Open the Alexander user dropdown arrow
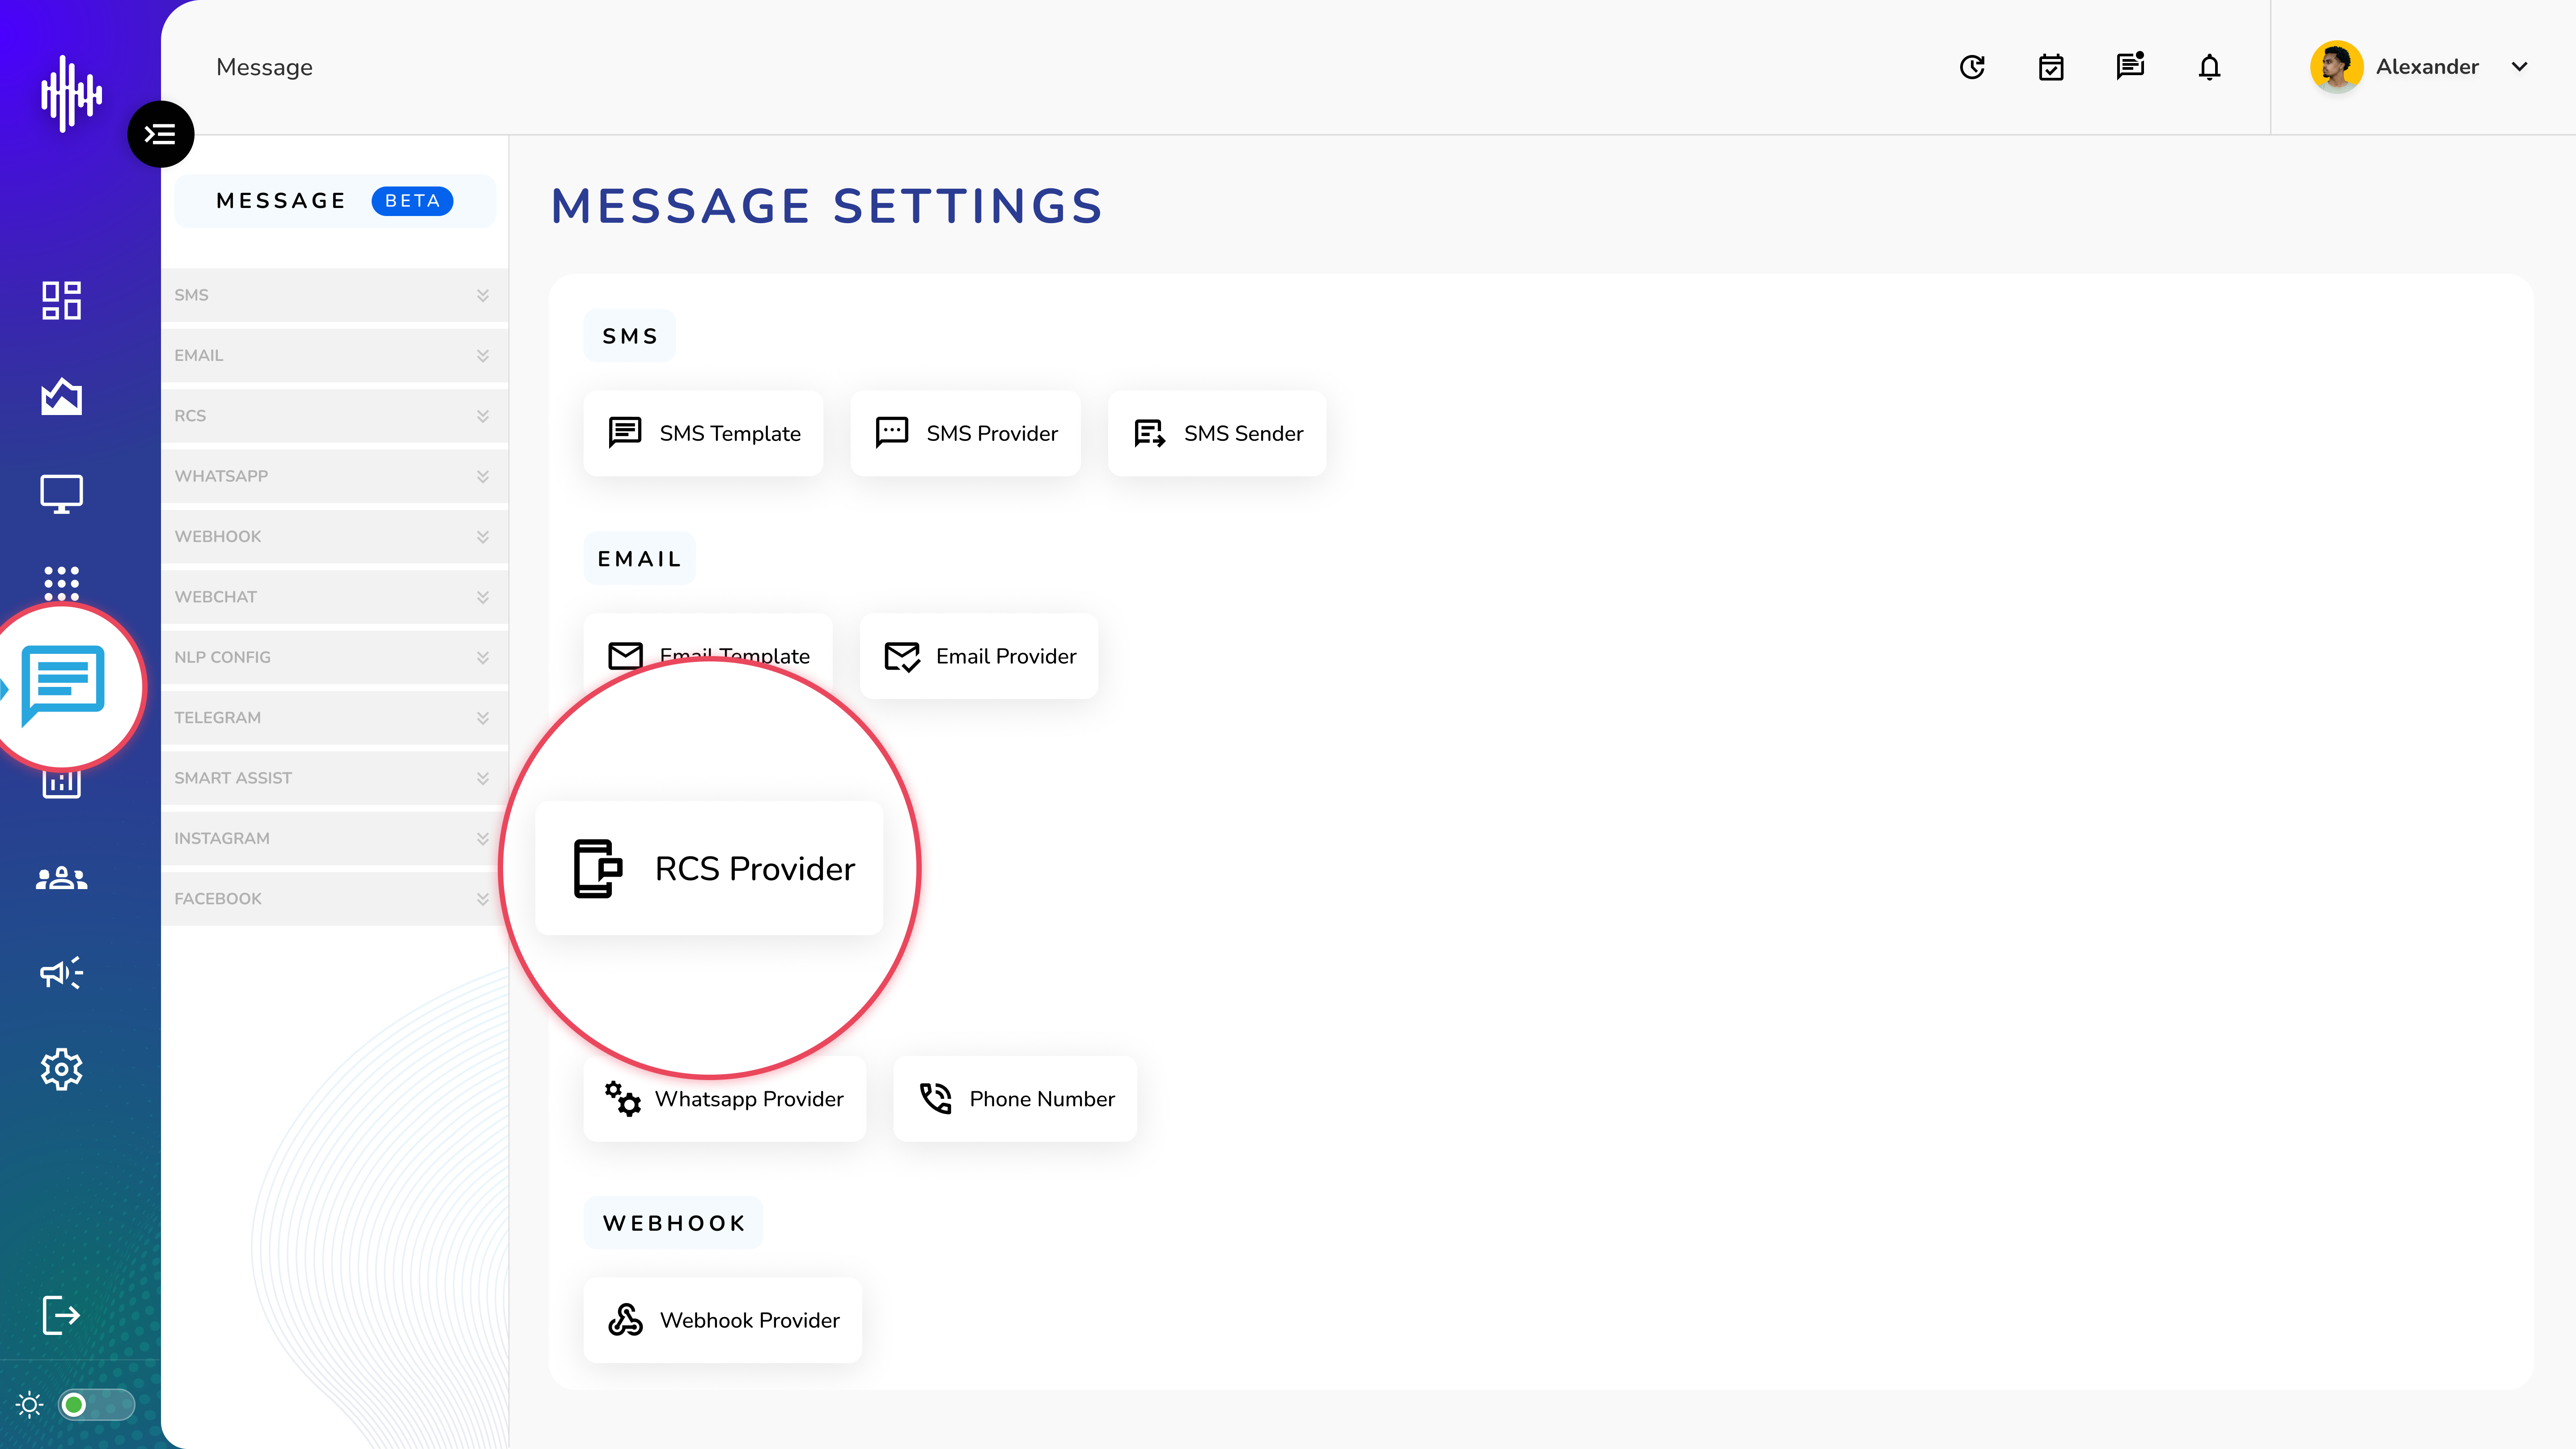The width and height of the screenshot is (2576, 1449). coord(2519,67)
